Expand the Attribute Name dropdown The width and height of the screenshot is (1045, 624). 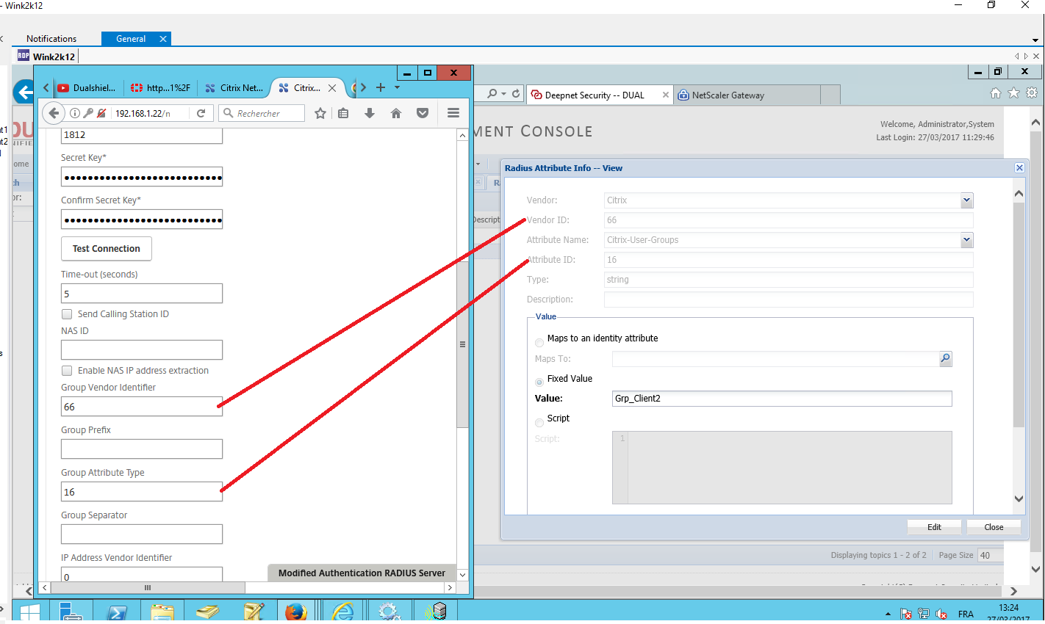(x=966, y=240)
